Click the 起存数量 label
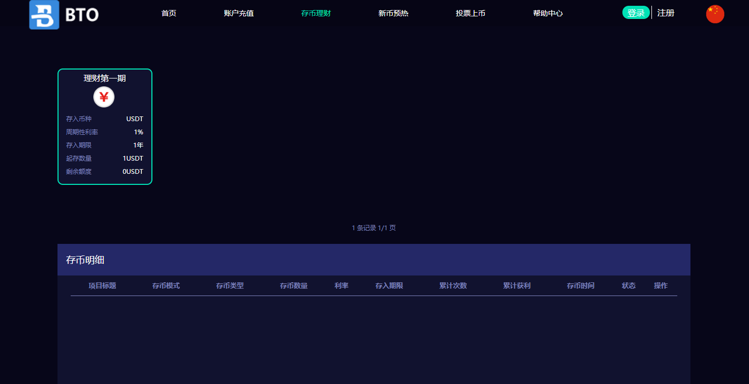This screenshot has height=384, width=749. pyautogui.click(x=79, y=159)
